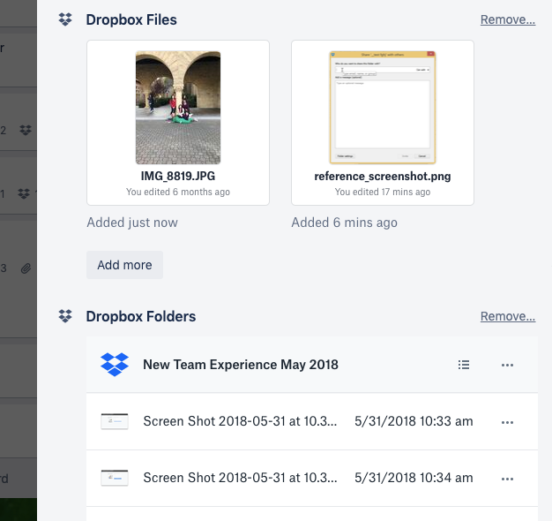Click the Dropbox icon beside Dropbox Folders heading

[65, 316]
